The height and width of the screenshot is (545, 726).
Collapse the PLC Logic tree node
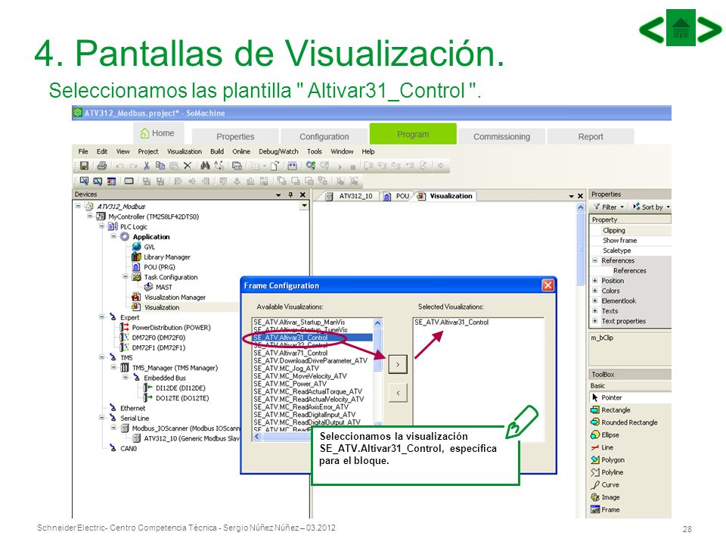coord(101,226)
